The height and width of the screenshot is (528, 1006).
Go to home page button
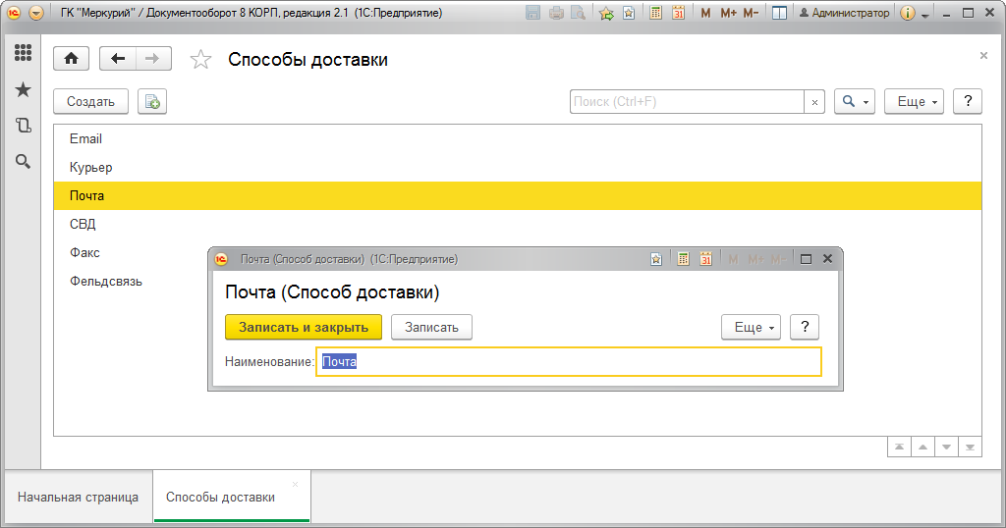point(71,58)
